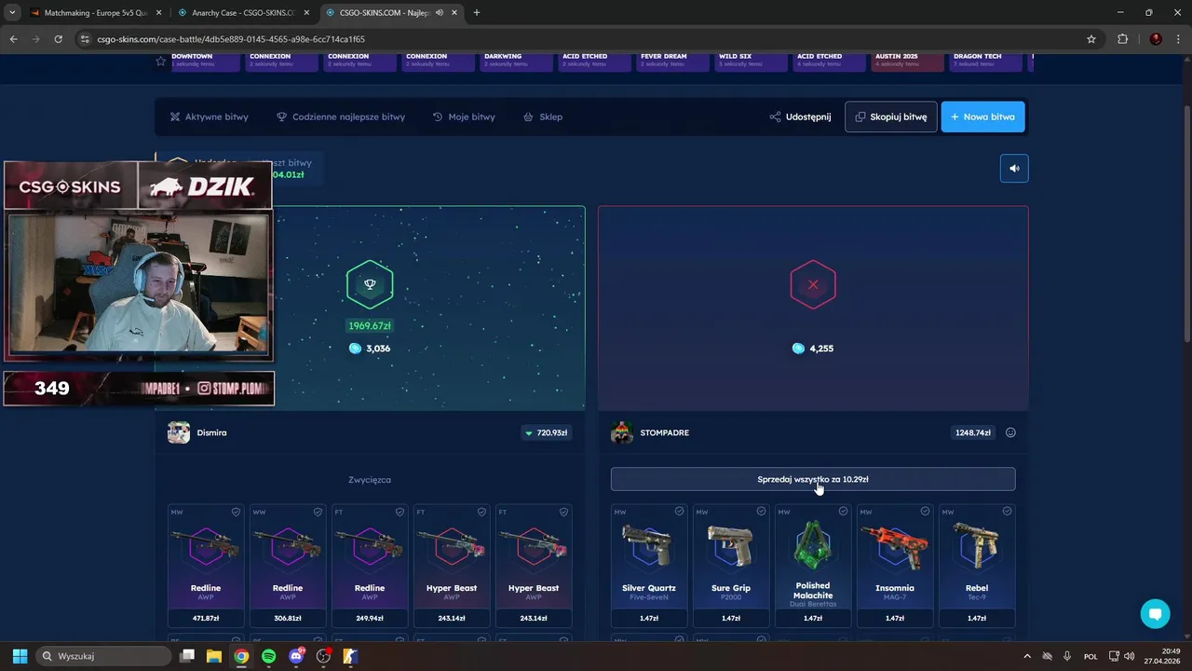Select the Sure Grip P2000 card
Screen dimensions: 1192x671
click(731, 566)
